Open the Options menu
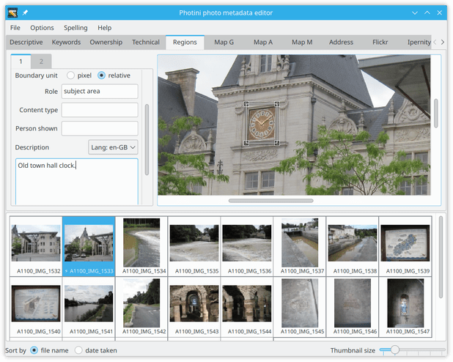This screenshot has width=453, height=362. pyautogui.click(x=42, y=28)
